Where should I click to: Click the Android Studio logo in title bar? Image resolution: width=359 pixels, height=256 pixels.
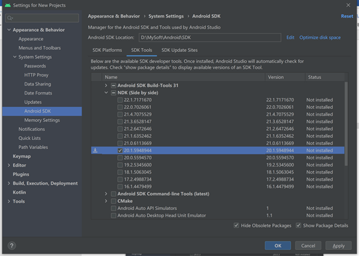coord(8,5)
